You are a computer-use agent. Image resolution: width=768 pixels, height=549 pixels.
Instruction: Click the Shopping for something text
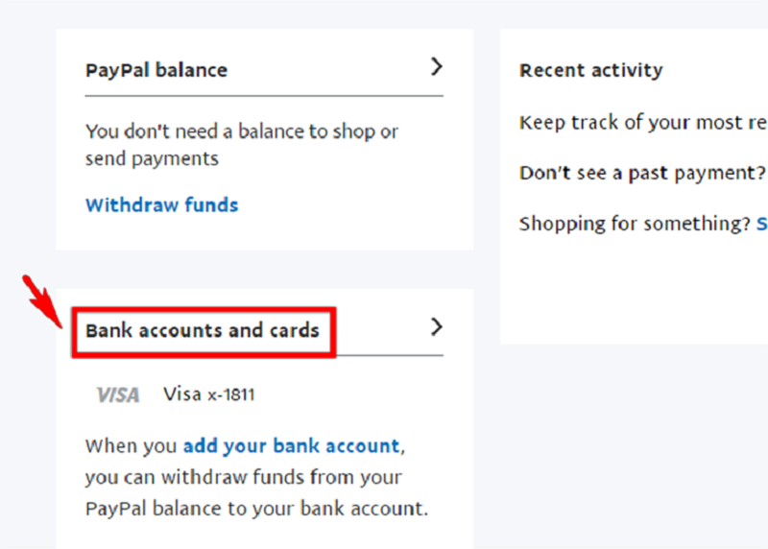pos(635,224)
